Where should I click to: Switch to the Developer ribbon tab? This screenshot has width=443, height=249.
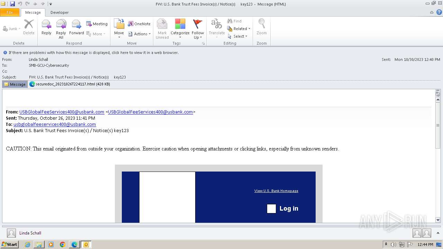pyautogui.click(x=60, y=12)
